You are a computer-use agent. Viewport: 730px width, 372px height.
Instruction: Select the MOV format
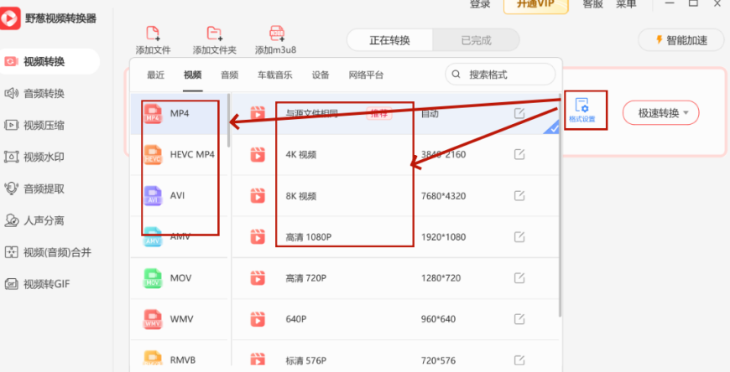(179, 277)
